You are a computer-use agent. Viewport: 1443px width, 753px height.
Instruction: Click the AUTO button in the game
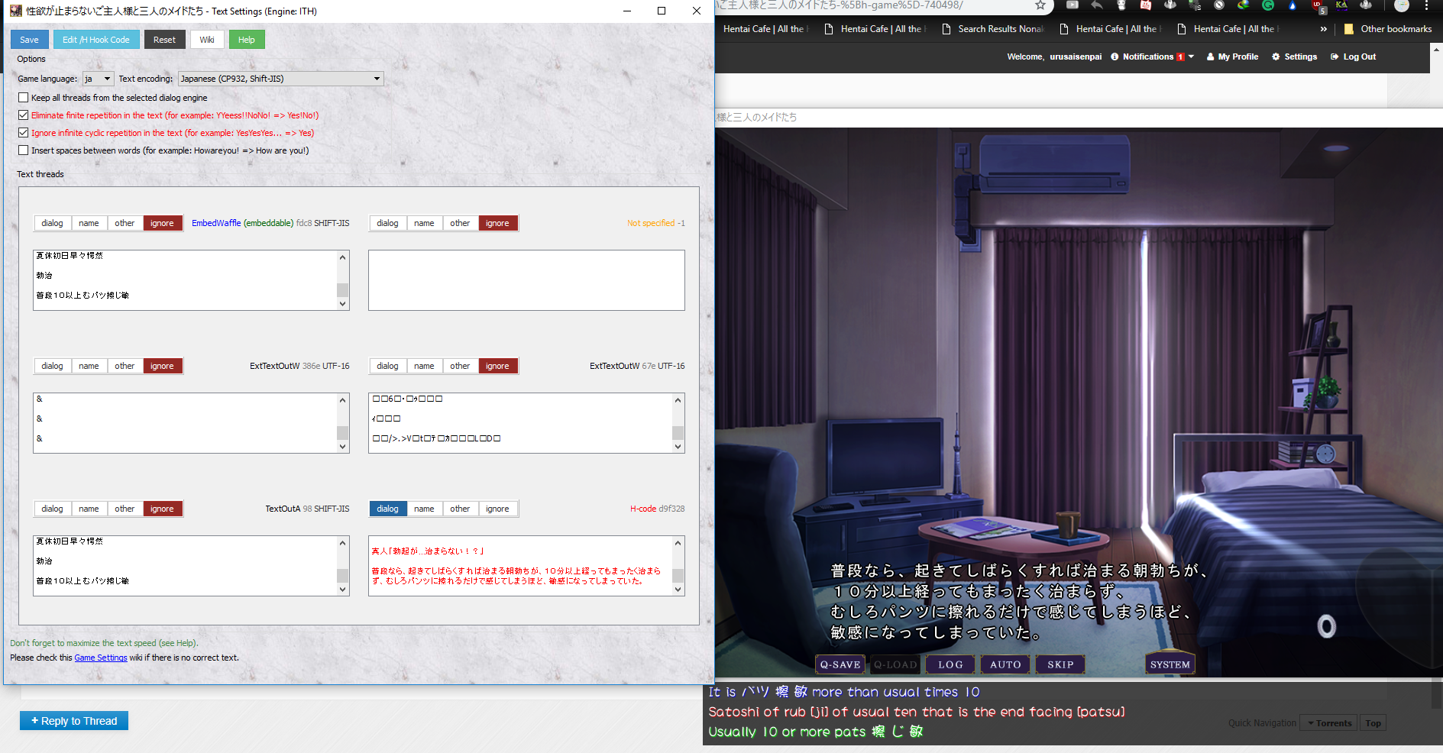[x=1005, y=664]
